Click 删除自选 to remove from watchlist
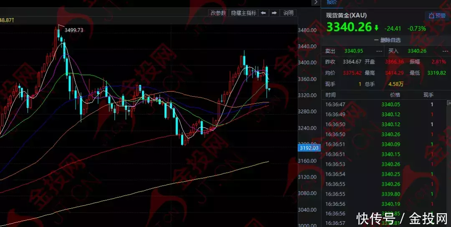Screen dimensions: 451x227 [x=387, y=40]
